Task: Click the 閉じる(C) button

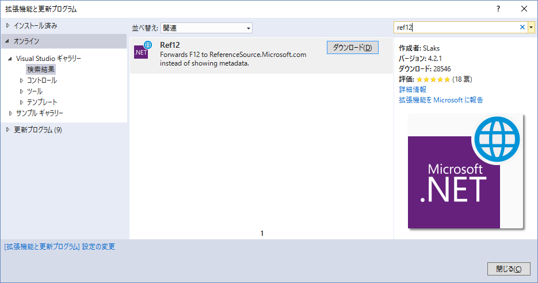Action: tap(509, 269)
